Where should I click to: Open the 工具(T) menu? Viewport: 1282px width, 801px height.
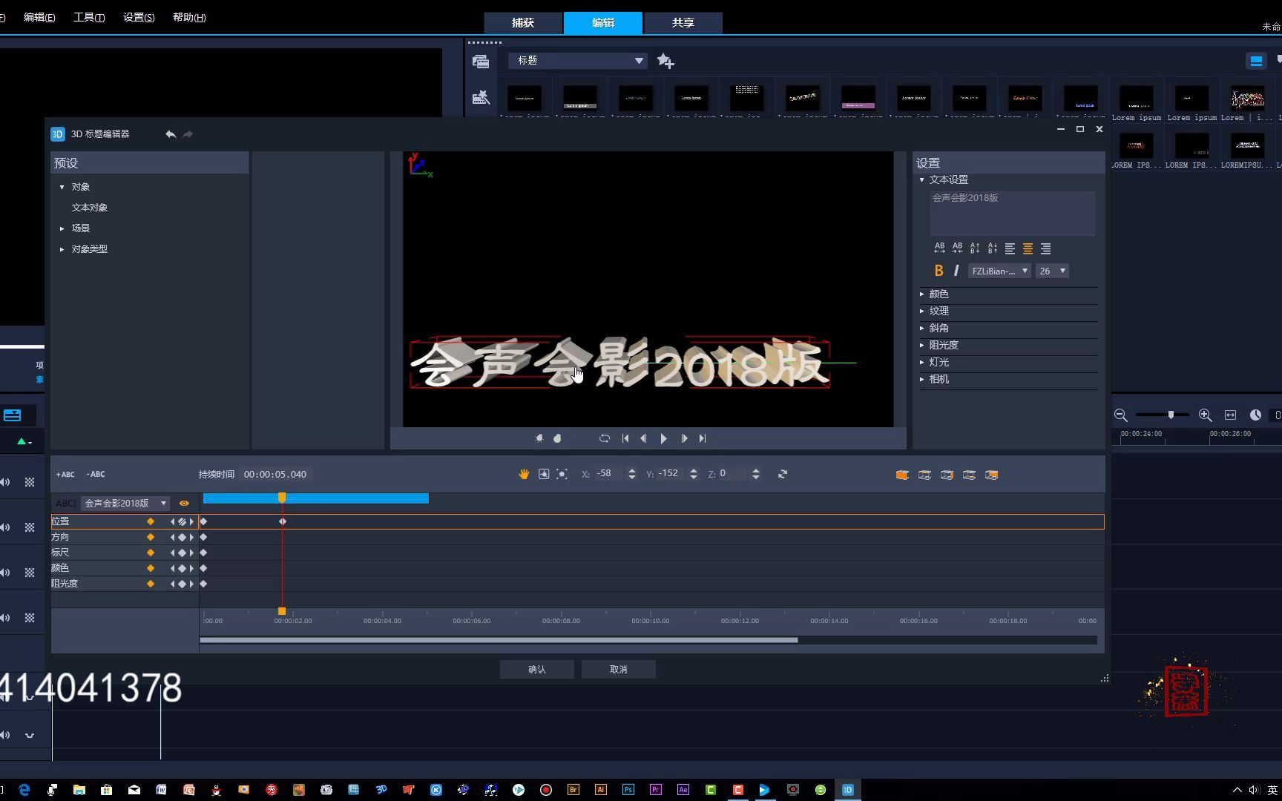pos(89,17)
